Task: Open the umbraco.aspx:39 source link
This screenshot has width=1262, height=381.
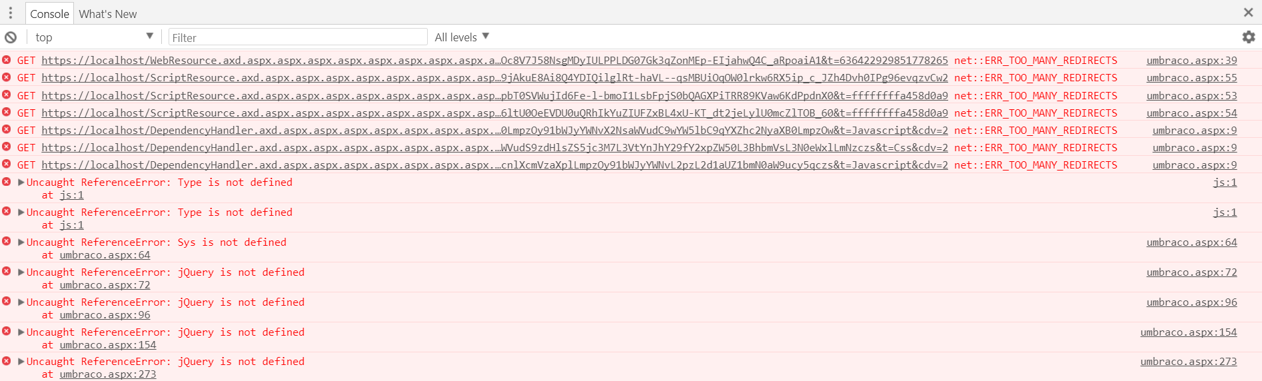Action: coord(1191,61)
